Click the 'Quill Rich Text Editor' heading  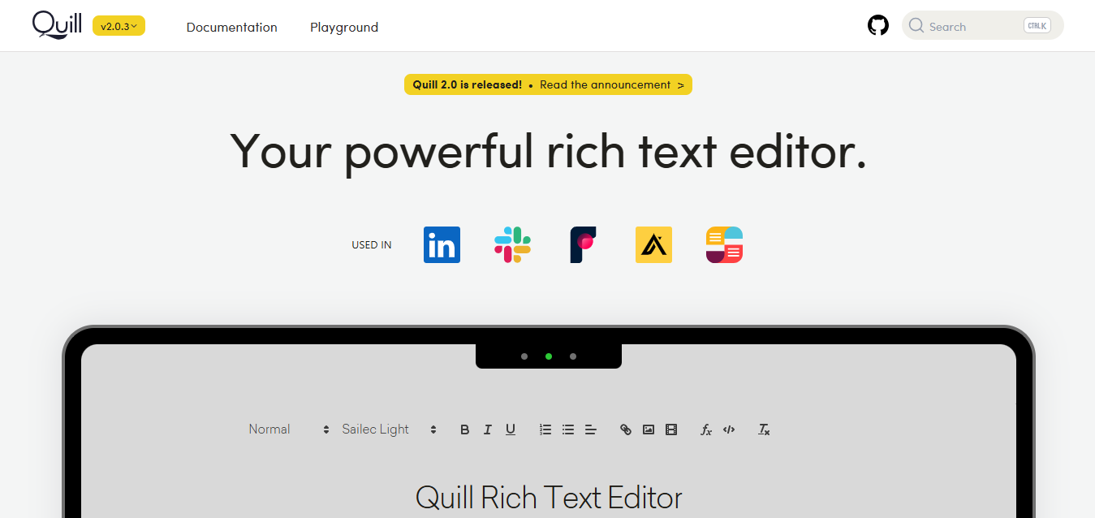point(549,497)
